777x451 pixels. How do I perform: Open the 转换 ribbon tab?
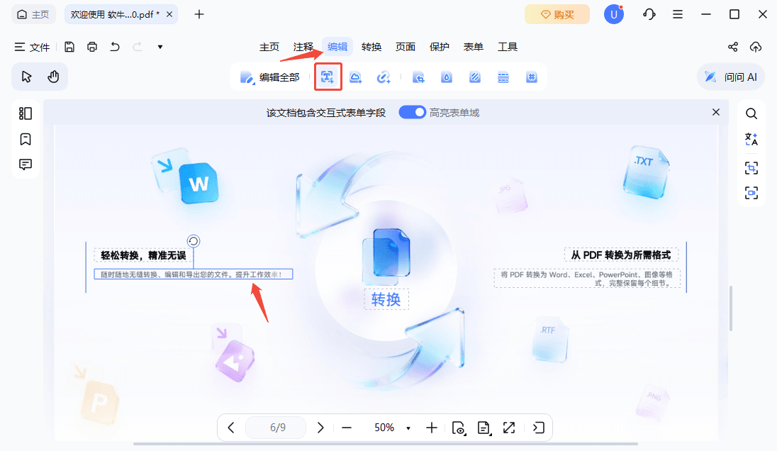click(371, 47)
